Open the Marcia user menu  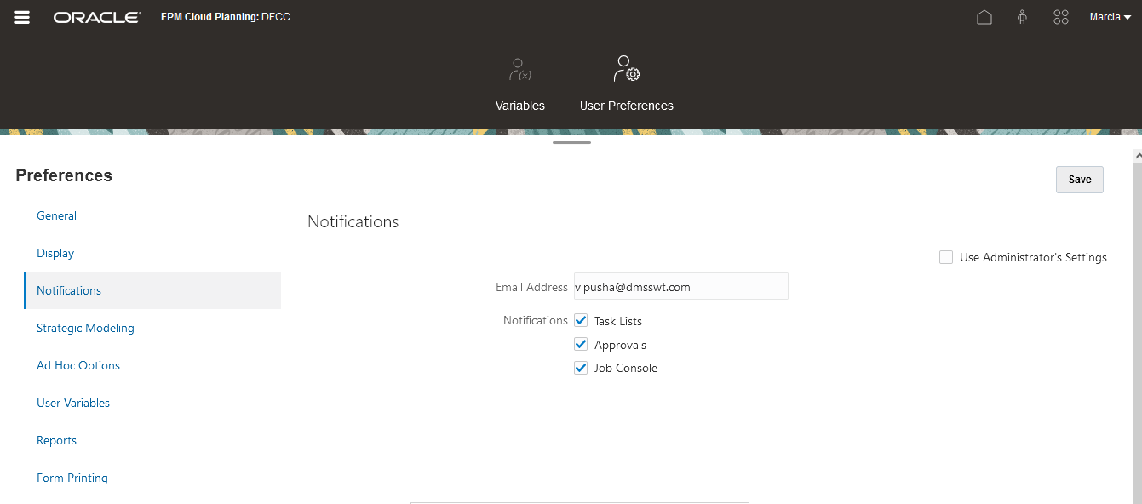(x=1110, y=17)
